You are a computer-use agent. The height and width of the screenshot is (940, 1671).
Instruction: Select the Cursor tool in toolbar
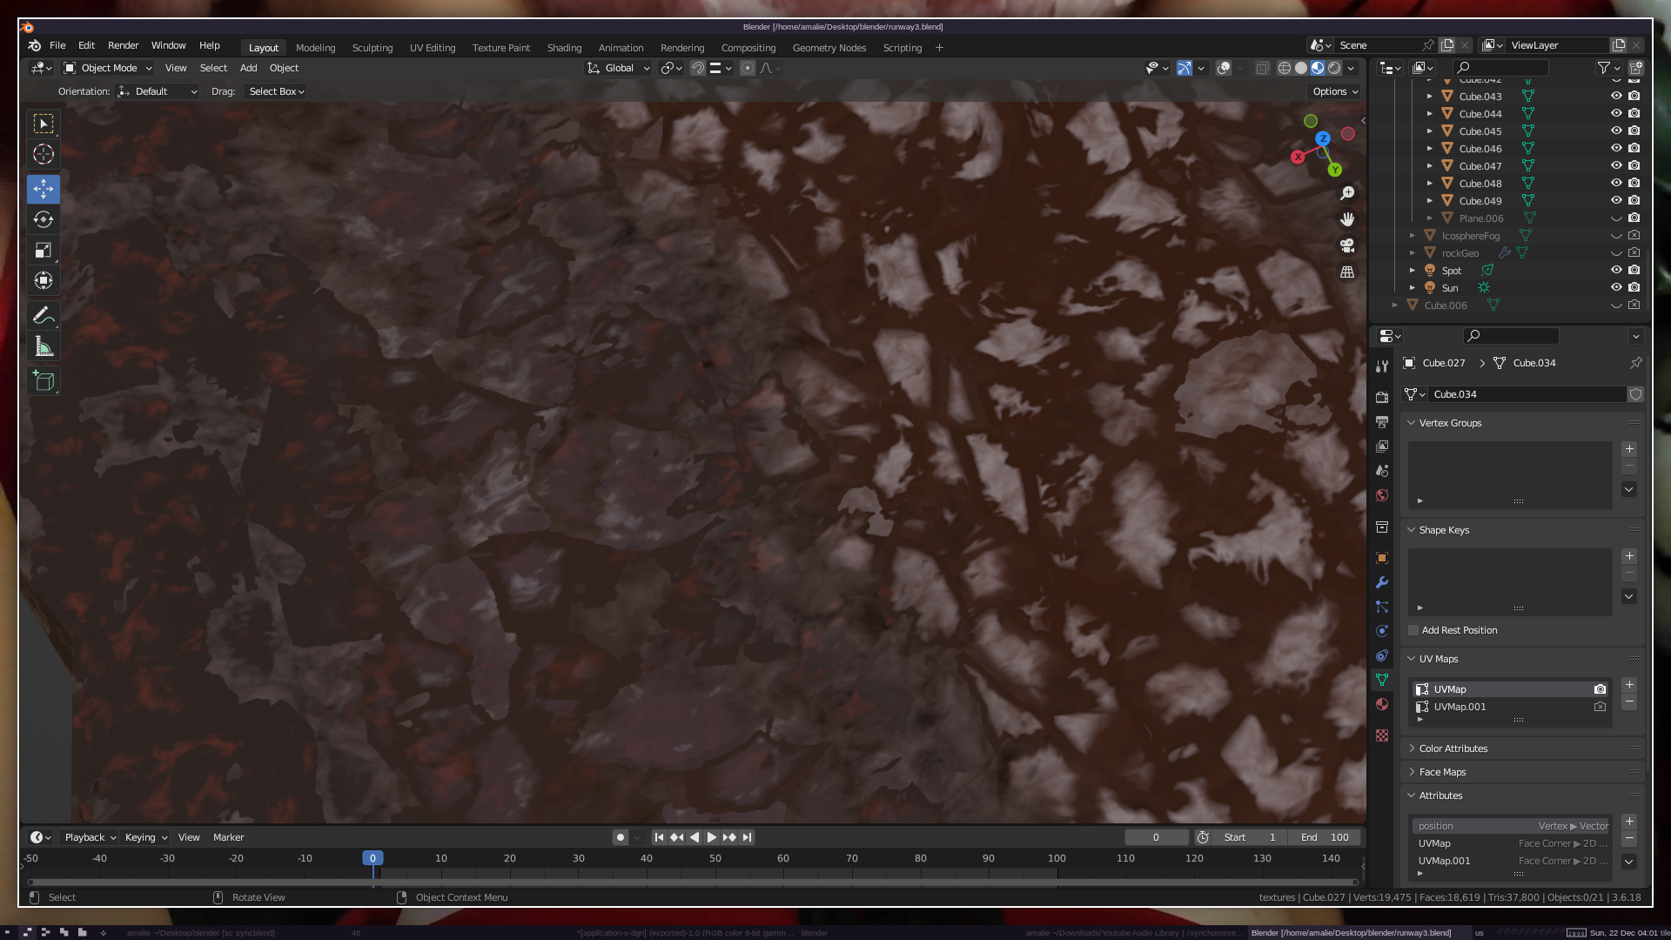point(44,155)
